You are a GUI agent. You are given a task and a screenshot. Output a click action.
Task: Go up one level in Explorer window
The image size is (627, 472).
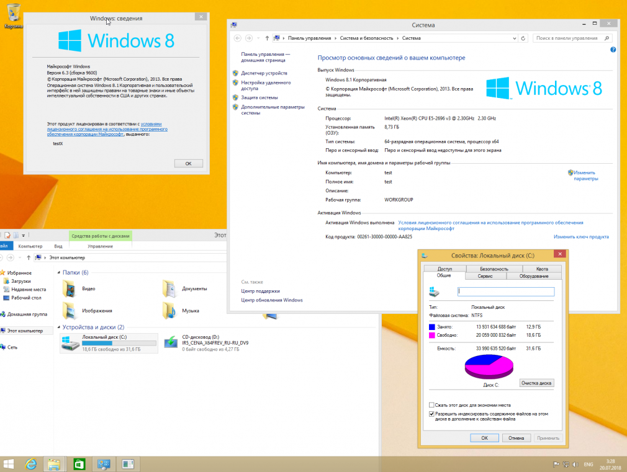click(29, 258)
